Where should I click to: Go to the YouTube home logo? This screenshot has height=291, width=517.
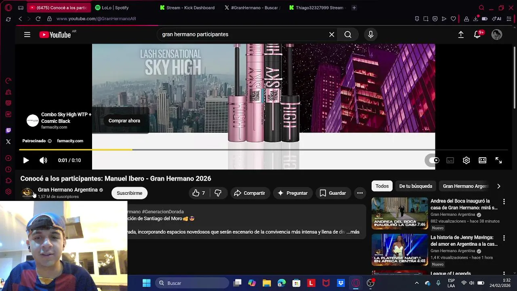tap(55, 35)
